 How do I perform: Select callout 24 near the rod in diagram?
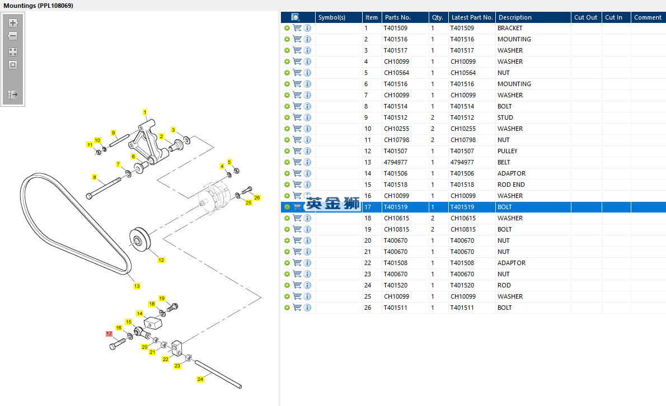point(200,379)
